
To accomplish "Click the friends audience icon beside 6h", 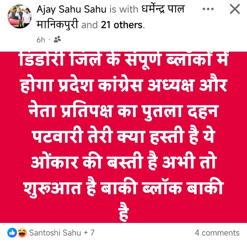I will [57, 39].
